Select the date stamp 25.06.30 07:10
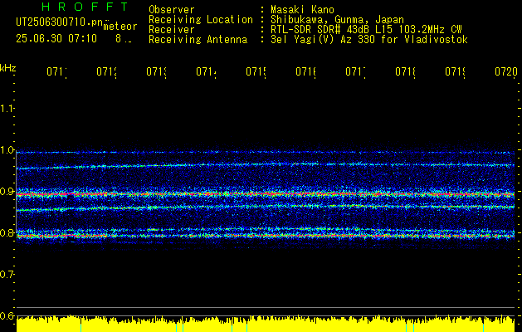 coord(56,39)
